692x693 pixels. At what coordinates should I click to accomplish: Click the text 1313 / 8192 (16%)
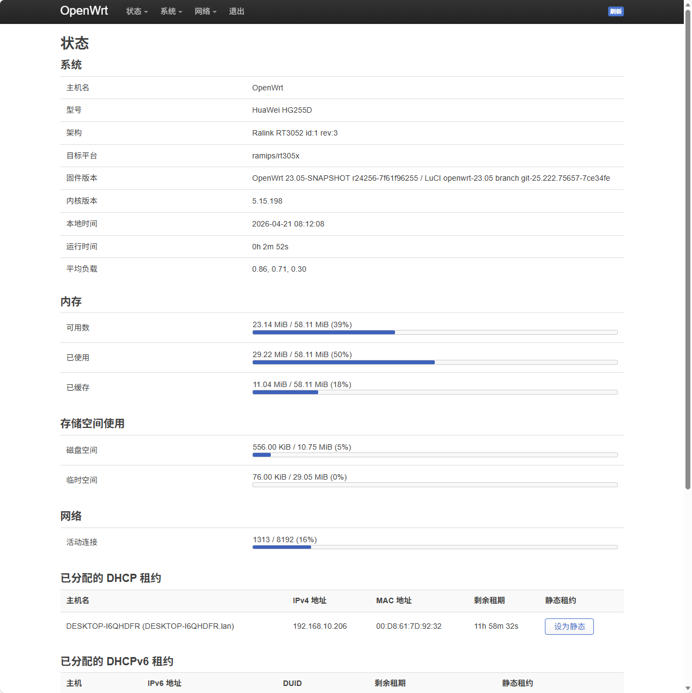(x=284, y=539)
